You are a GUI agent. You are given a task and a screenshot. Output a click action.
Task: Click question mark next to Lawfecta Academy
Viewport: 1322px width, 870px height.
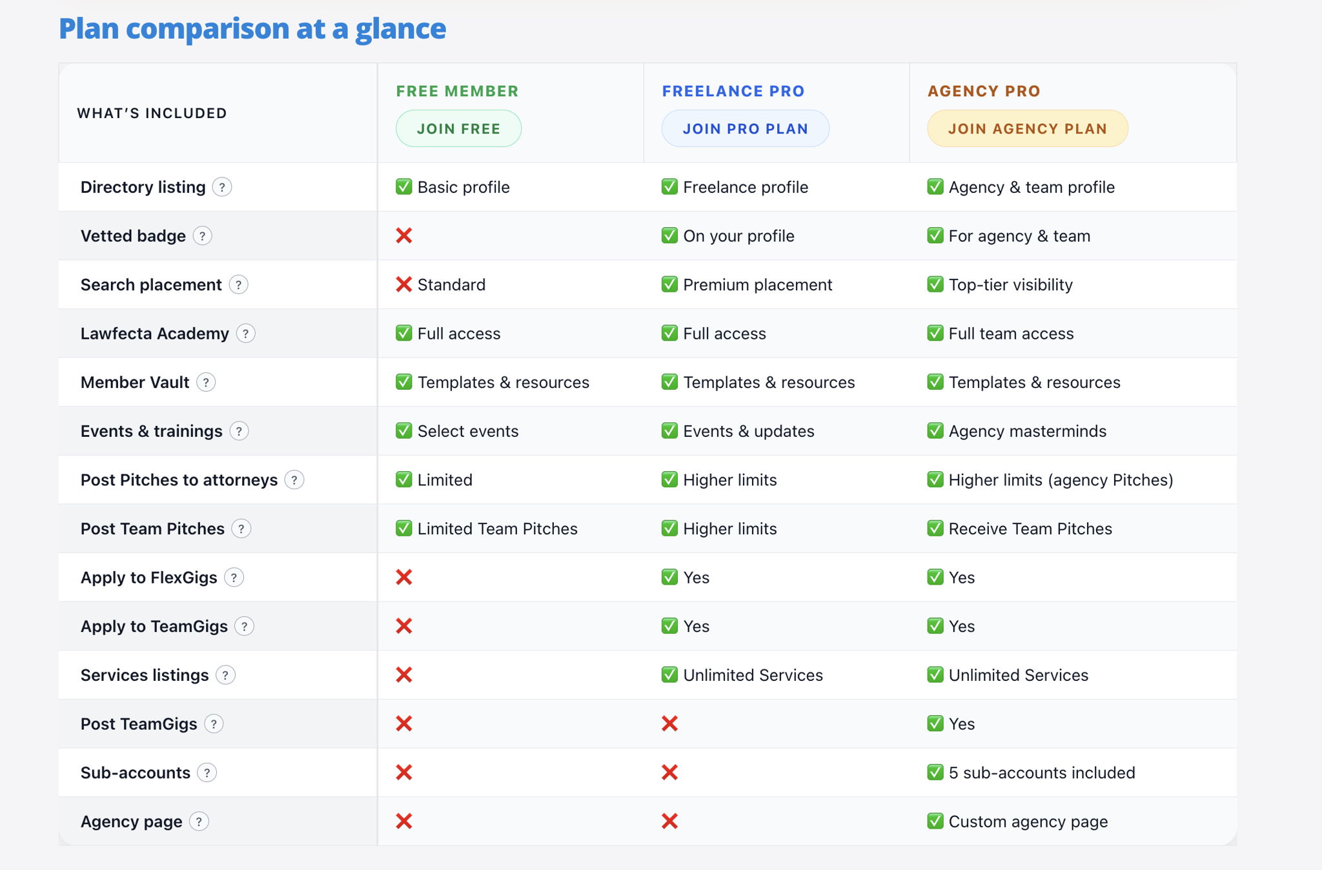pos(246,334)
